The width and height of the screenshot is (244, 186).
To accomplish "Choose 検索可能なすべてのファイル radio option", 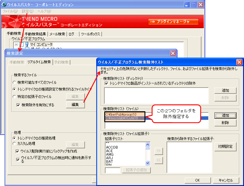I will pyautogui.click(x=14, y=82).
